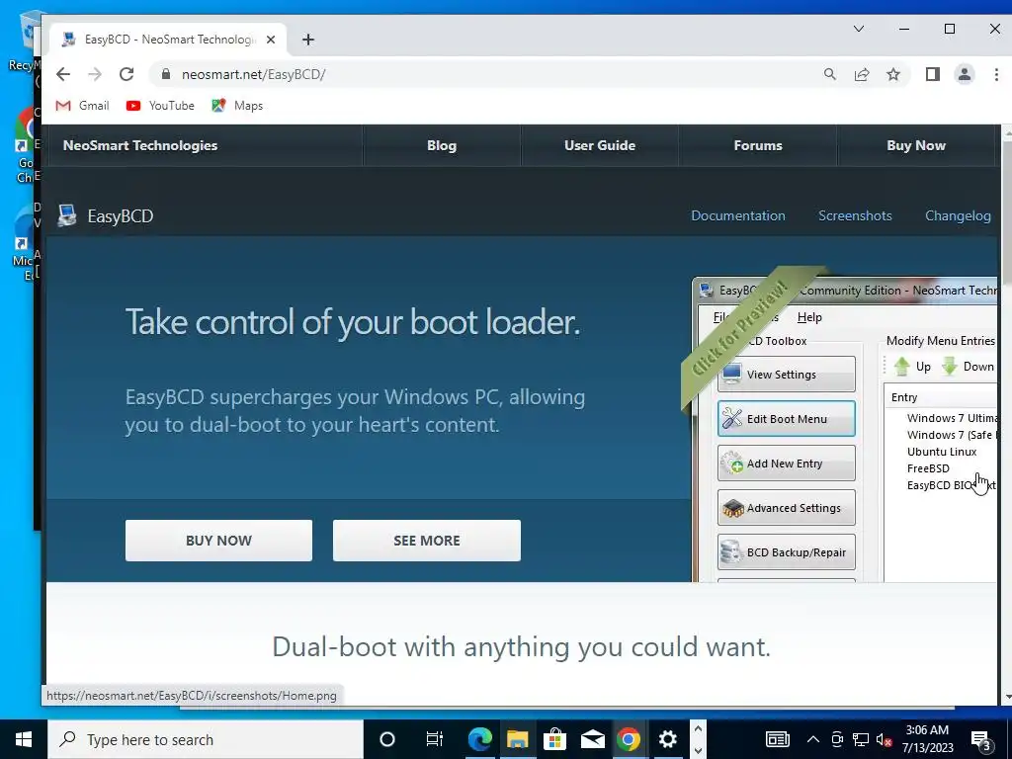Open the Changelog link
The height and width of the screenshot is (759, 1012).
tap(958, 215)
